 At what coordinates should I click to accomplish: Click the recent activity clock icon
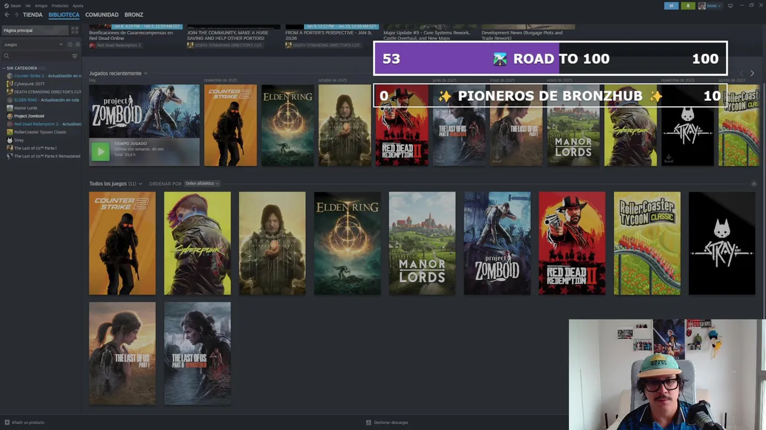click(69, 44)
